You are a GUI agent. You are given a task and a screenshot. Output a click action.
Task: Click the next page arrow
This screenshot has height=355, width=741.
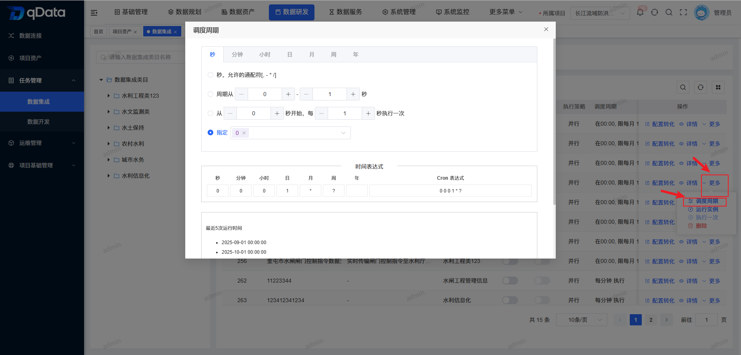click(x=666, y=320)
